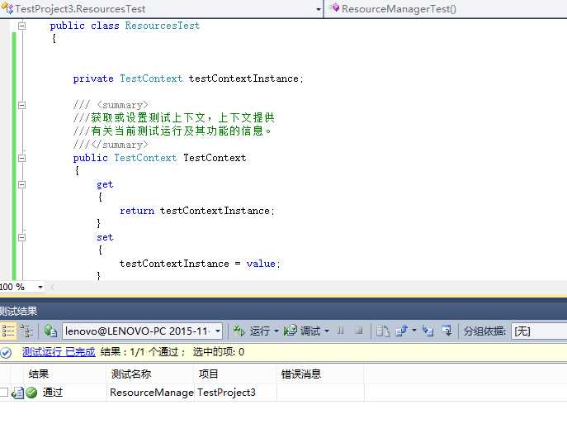567x443 pixels.
Task: Click the stop test run icon
Action: tap(359, 331)
